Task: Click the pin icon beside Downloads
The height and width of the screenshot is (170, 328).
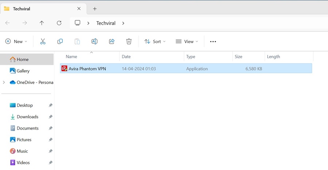Action: [51, 117]
